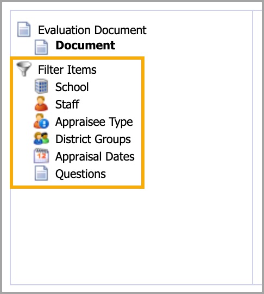Choose the Staff filter
This screenshot has width=264, height=294.
tap(67, 104)
